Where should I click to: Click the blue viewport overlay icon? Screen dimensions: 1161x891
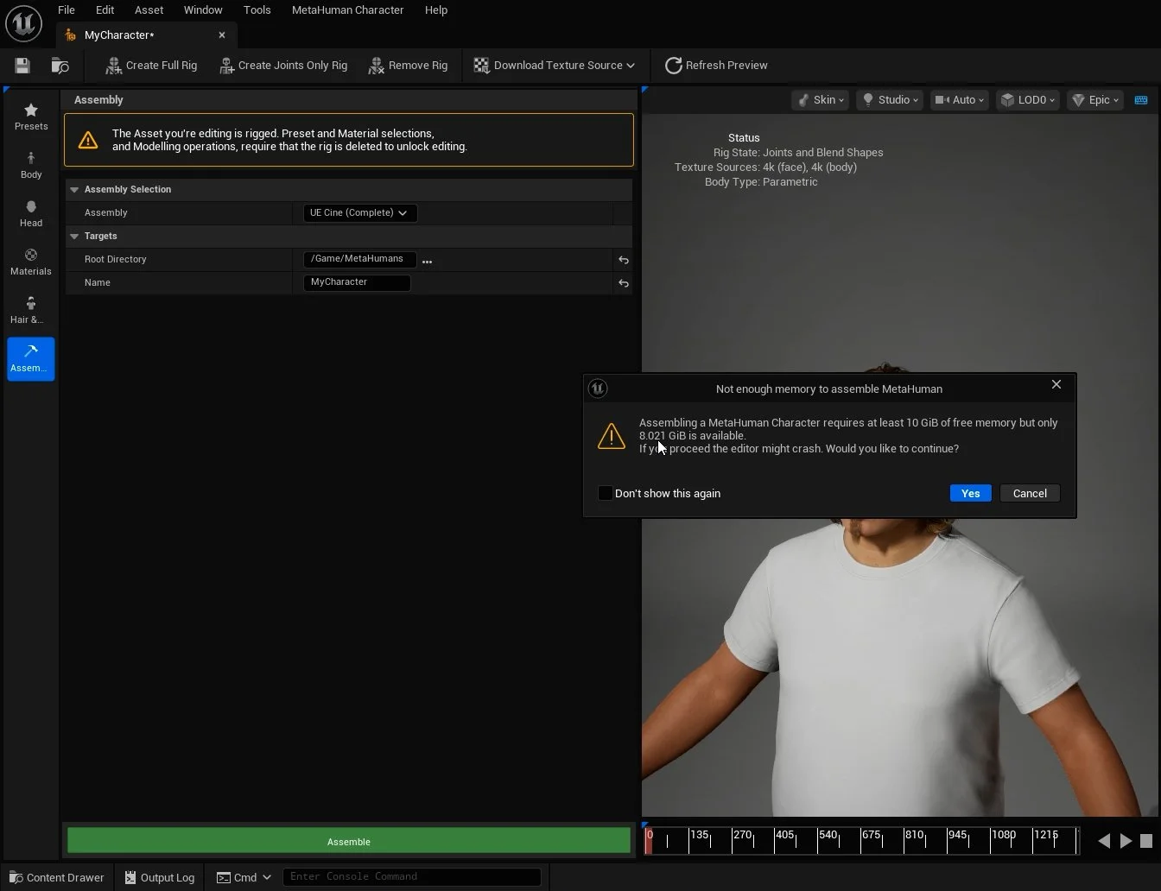(x=1141, y=100)
